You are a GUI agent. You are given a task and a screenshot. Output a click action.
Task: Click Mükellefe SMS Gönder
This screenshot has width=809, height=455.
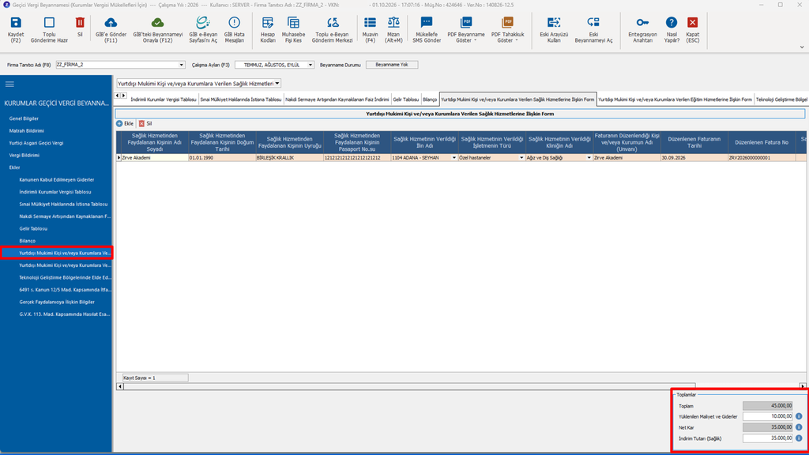427,29
